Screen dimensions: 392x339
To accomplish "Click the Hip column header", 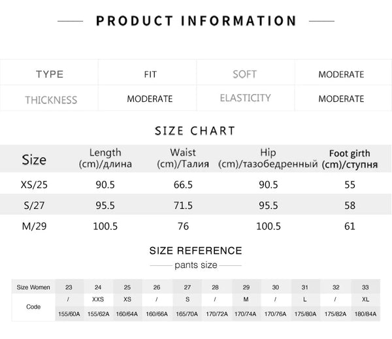I will pos(268,157).
